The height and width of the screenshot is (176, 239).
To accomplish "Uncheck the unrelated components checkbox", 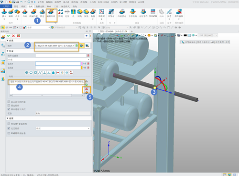I will pos(9,128).
